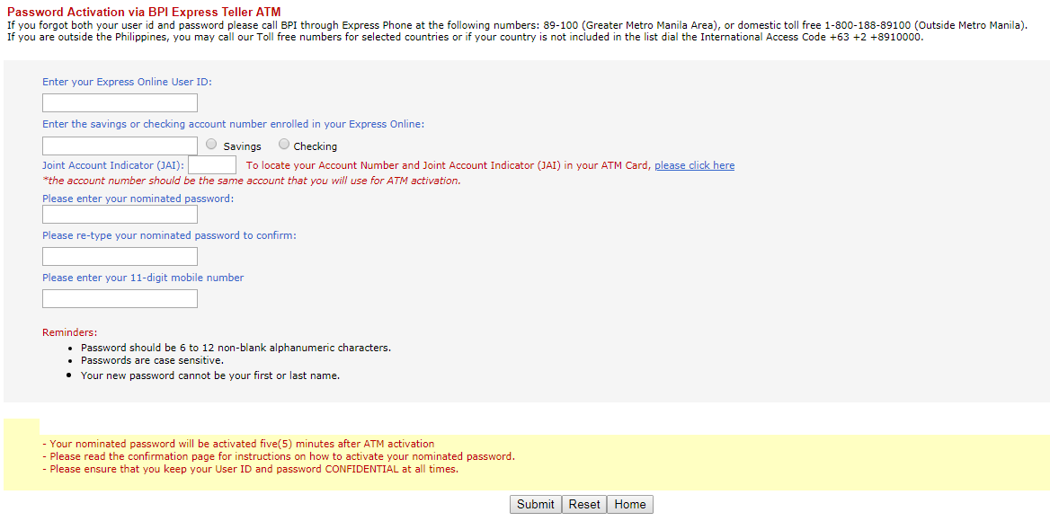1050x521 pixels.
Task: Click the ATM activation italic note text
Action: point(254,180)
